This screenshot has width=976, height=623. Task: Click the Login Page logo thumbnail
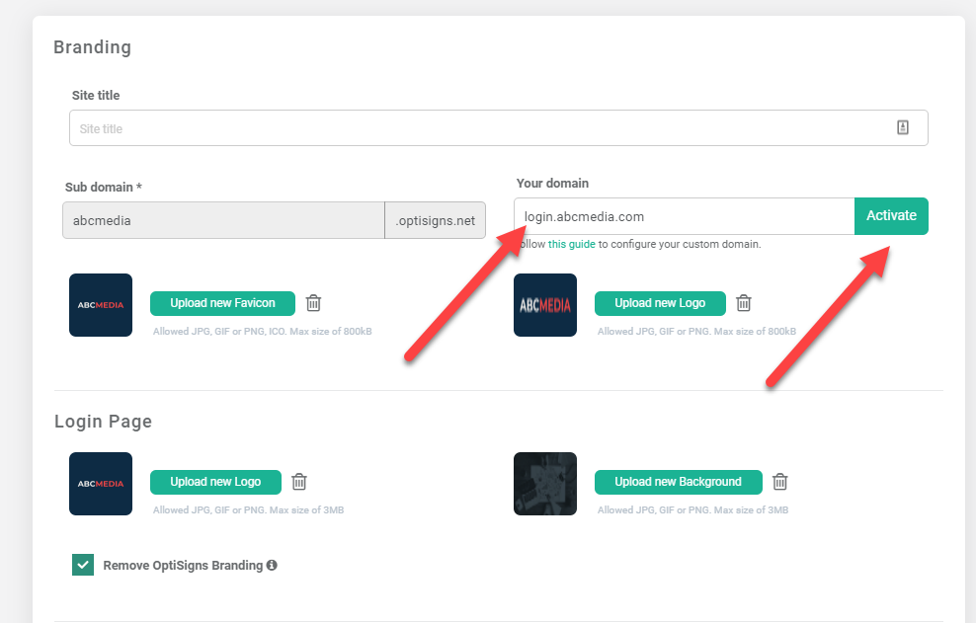(101, 484)
